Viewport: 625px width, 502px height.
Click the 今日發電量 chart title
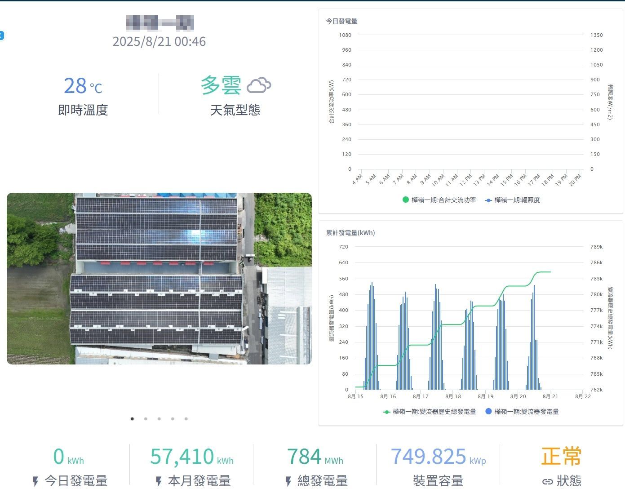tap(341, 21)
